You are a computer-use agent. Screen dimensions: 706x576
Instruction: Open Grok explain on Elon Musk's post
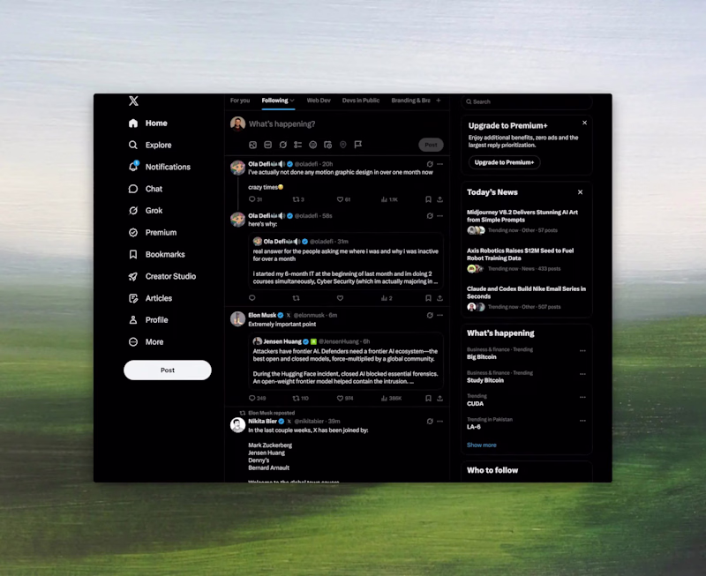pos(430,316)
